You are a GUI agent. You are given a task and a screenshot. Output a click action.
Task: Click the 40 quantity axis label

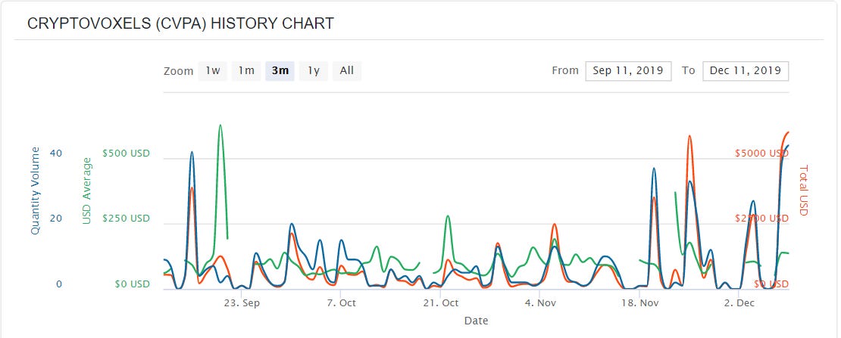[x=56, y=153]
